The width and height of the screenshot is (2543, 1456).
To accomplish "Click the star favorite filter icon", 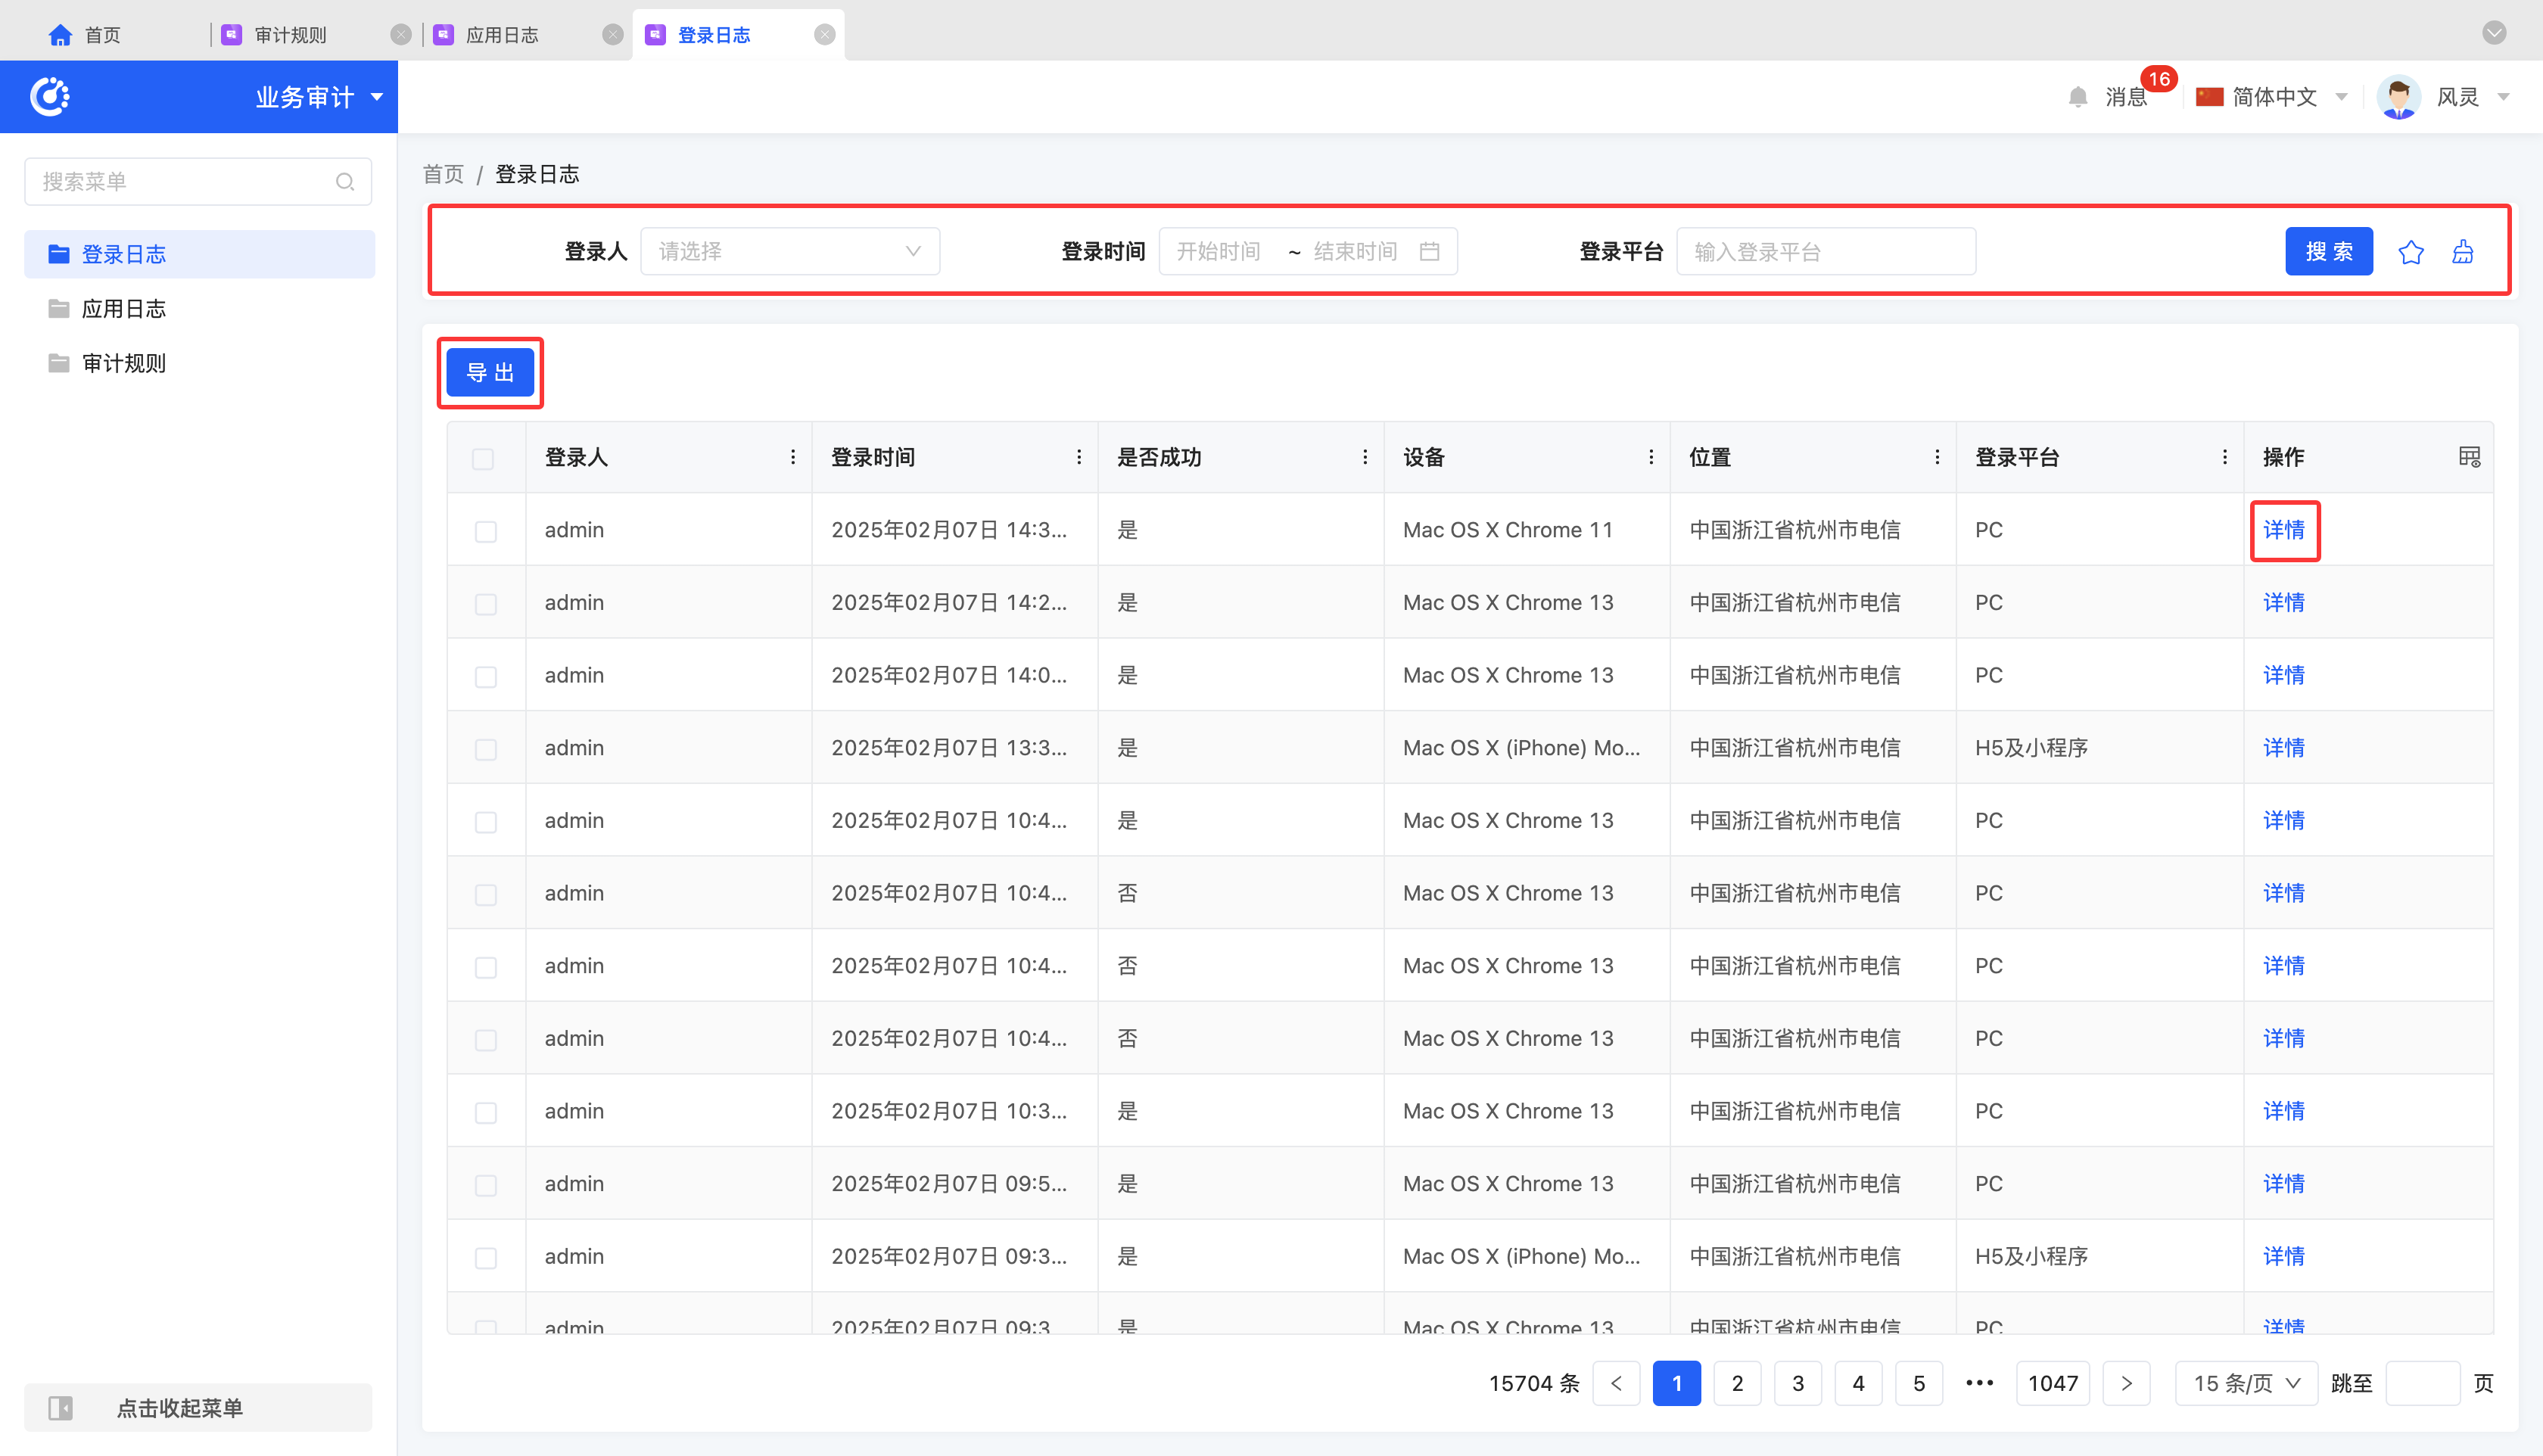I will pyautogui.click(x=2410, y=252).
